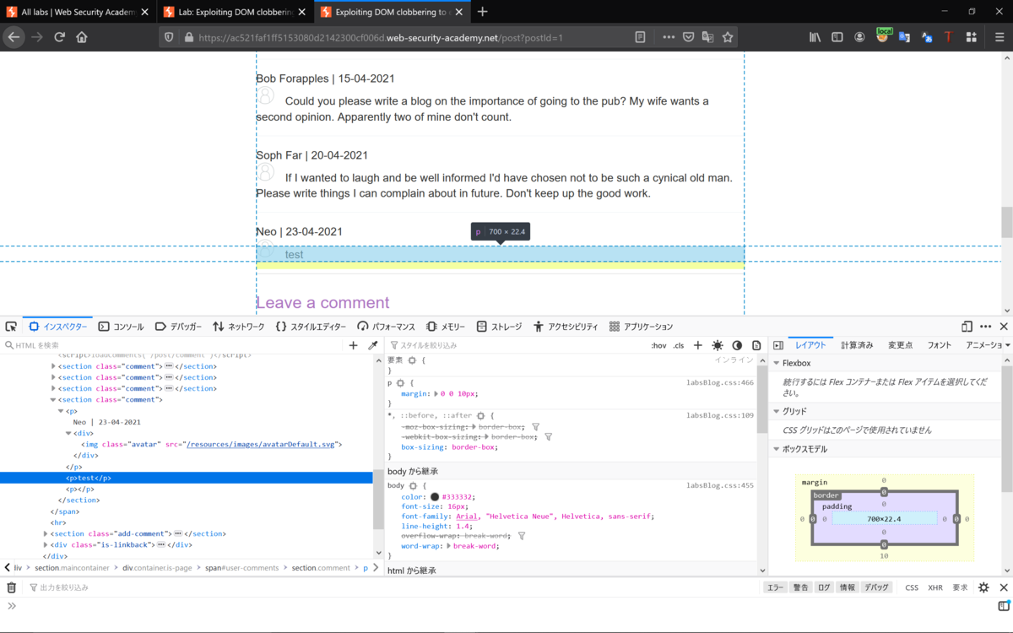This screenshot has width=1013, height=633.
Task: Open labsBlog.css:109 source link
Action: [719, 415]
